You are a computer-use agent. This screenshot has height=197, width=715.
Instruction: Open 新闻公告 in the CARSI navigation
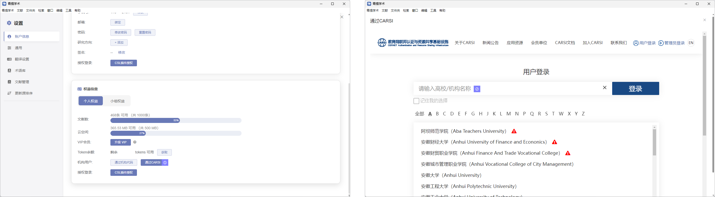pos(490,43)
